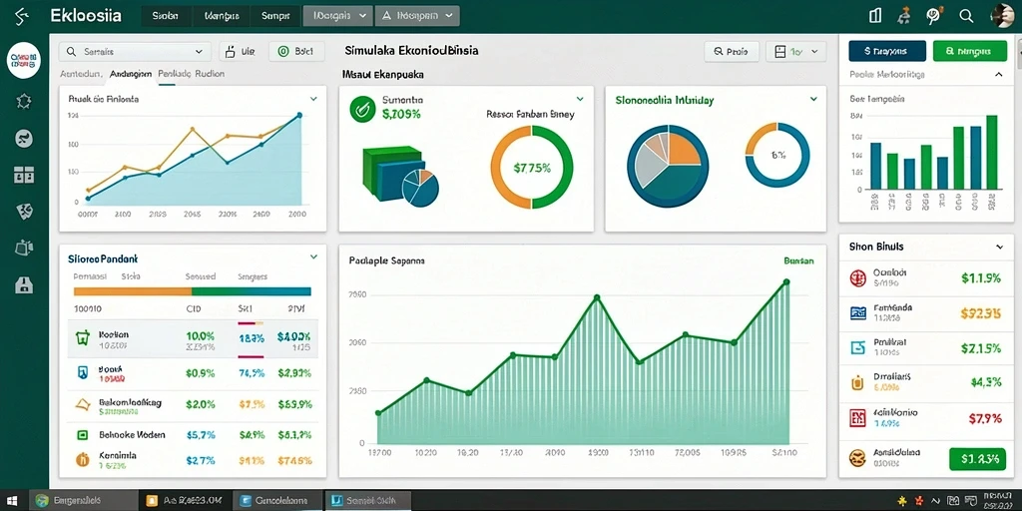Open the user profile avatar
1022x511 pixels.
click(1002, 16)
